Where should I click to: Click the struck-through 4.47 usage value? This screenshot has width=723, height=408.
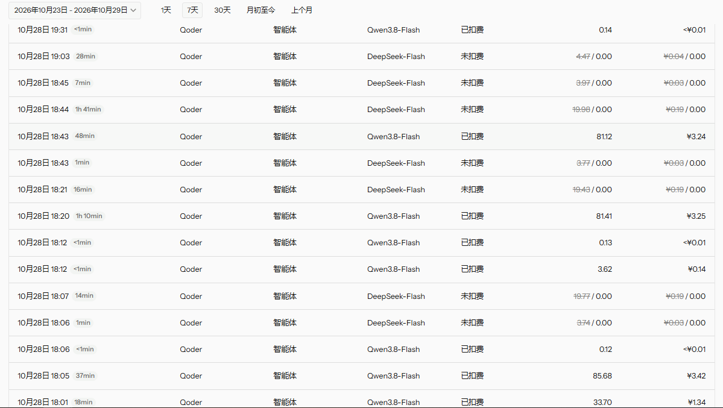tap(583, 57)
